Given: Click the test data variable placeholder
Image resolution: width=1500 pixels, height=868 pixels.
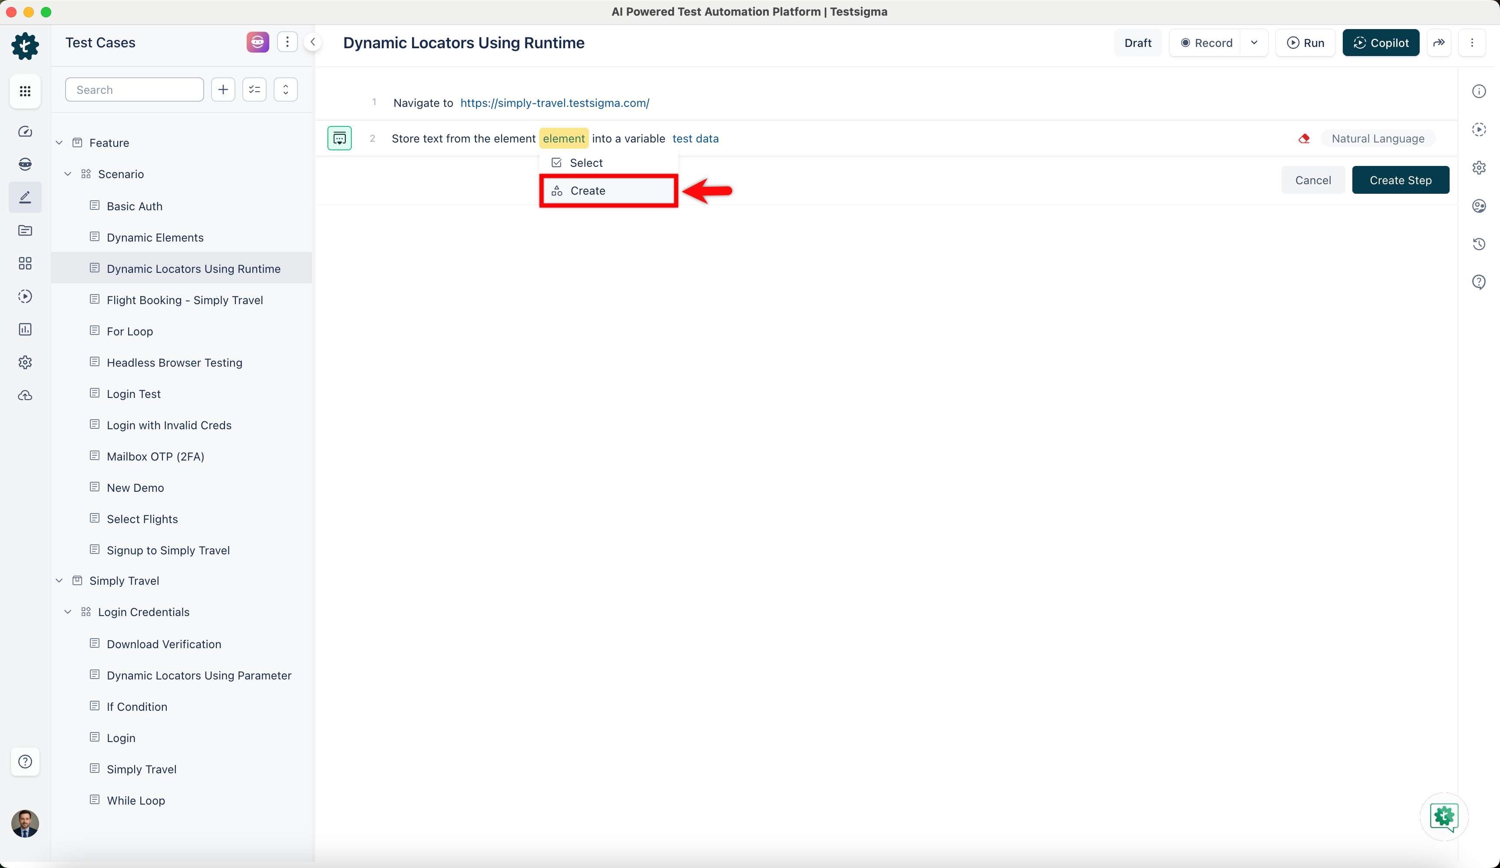Looking at the screenshot, I should coord(695,139).
